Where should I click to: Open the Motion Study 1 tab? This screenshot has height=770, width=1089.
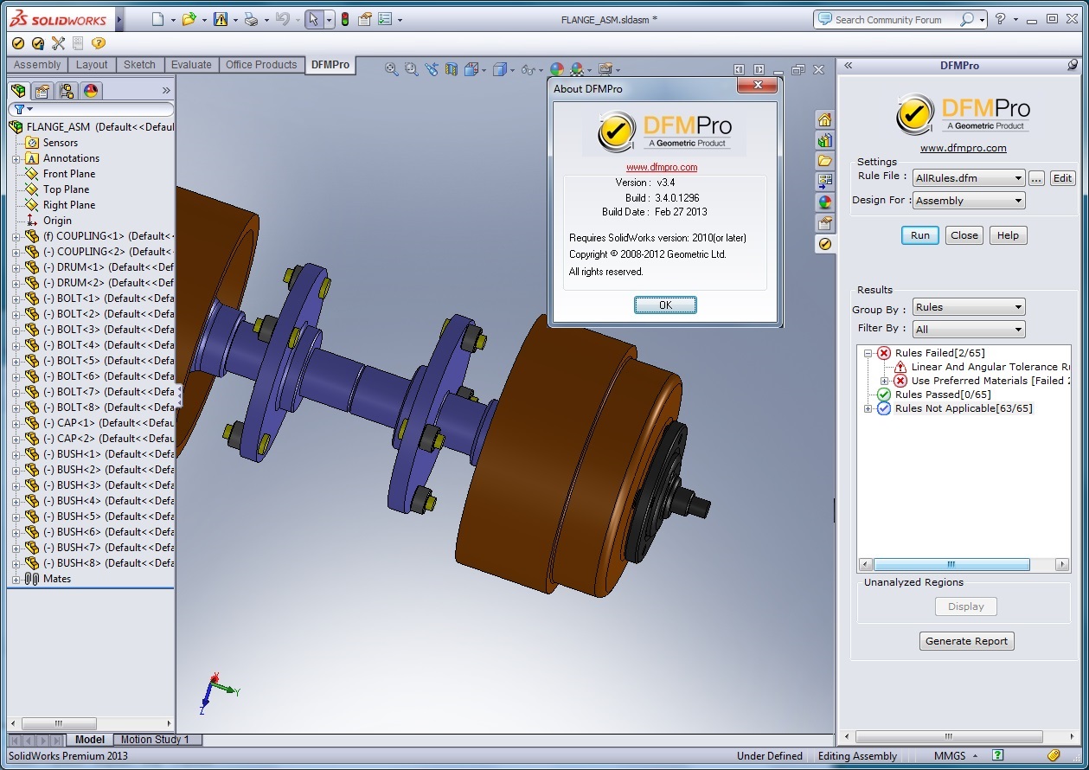point(155,740)
